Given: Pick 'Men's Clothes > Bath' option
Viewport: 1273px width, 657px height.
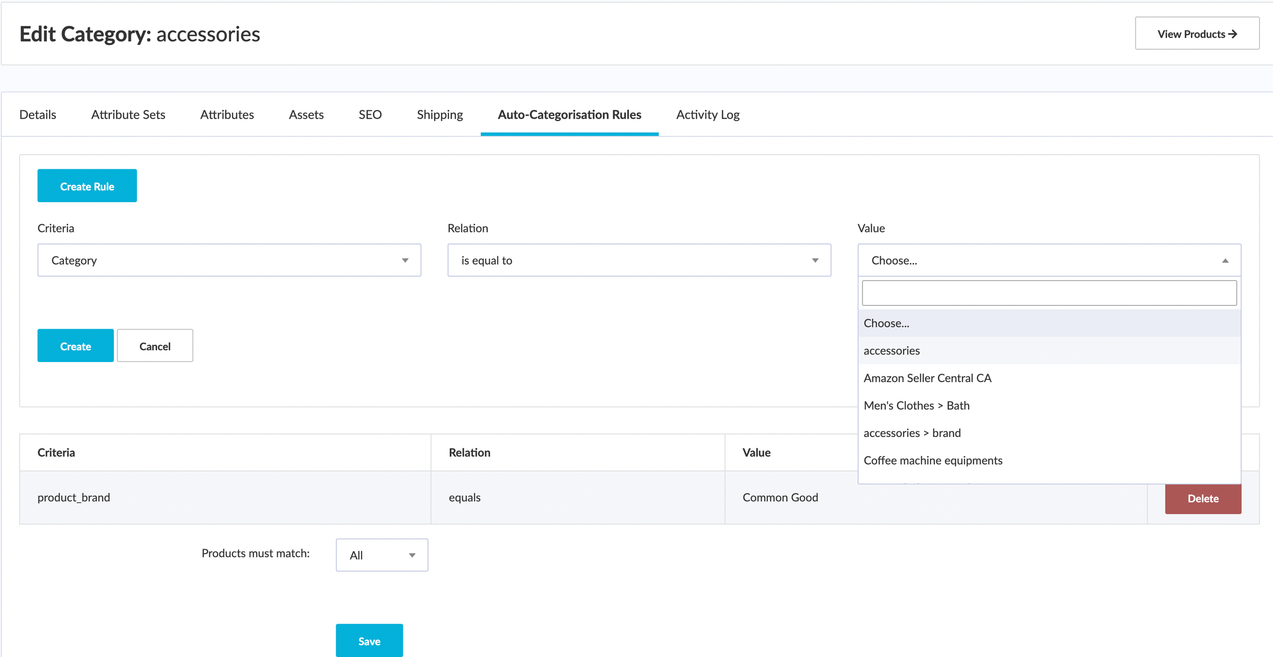Looking at the screenshot, I should pos(916,405).
